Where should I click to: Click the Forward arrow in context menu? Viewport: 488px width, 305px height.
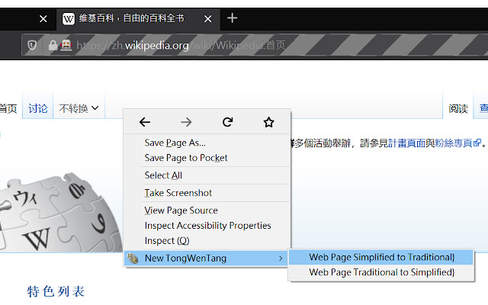click(186, 122)
